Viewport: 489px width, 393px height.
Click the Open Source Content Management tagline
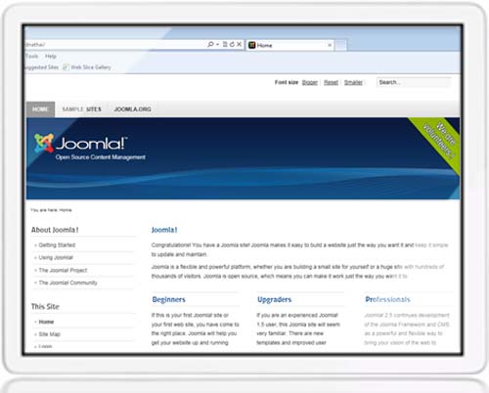101,157
